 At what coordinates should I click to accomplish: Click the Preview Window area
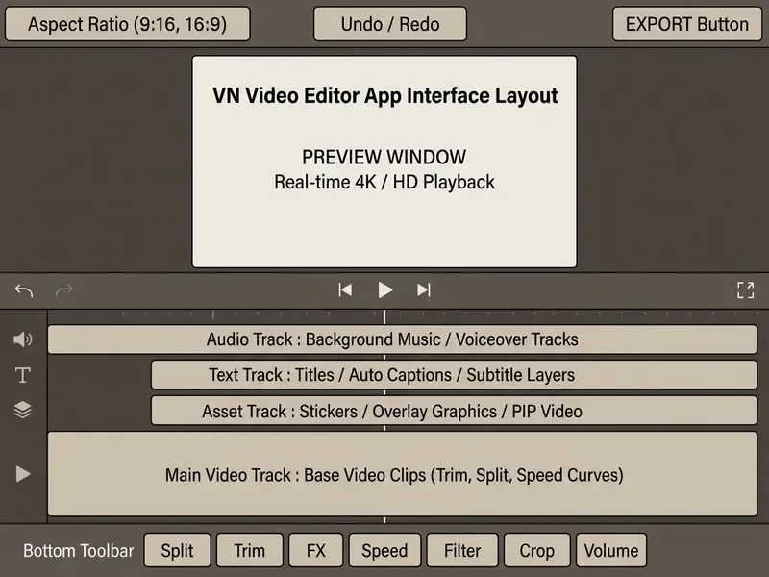(x=384, y=162)
